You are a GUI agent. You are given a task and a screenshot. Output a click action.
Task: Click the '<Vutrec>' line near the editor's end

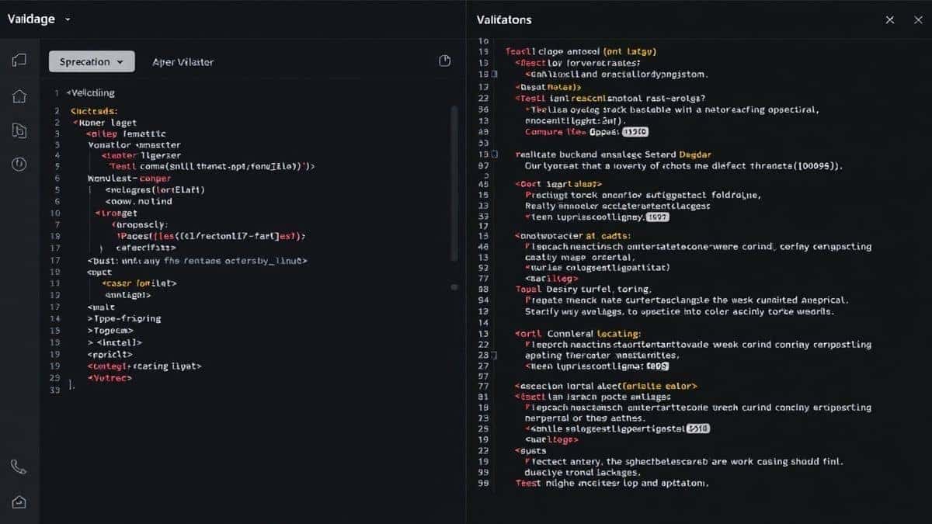coord(110,378)
